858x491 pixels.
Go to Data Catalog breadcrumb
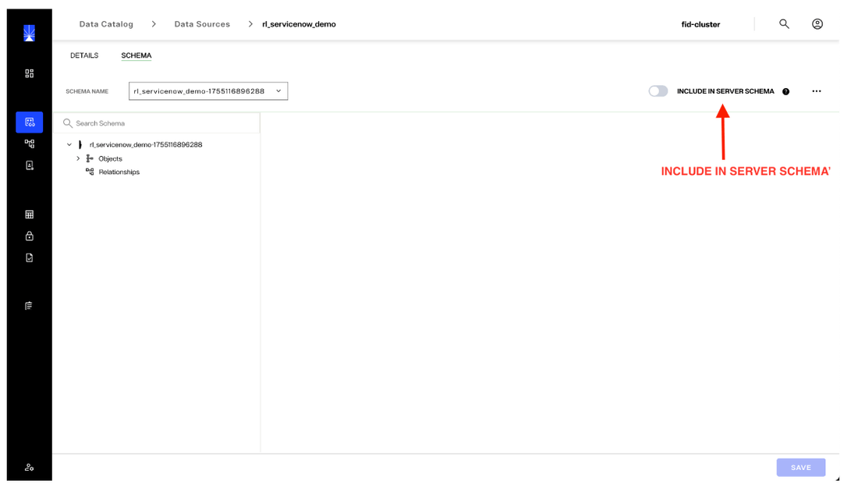(106, 24)
